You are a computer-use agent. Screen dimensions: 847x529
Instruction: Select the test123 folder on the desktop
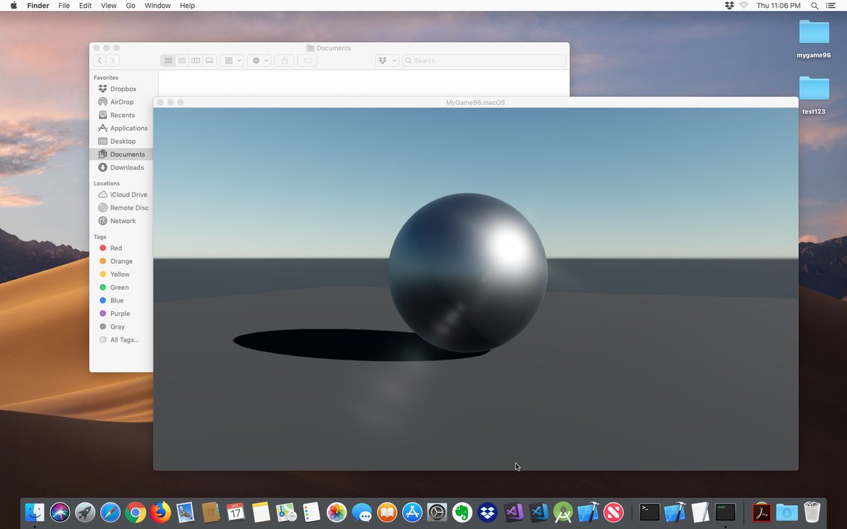point(814,95)
